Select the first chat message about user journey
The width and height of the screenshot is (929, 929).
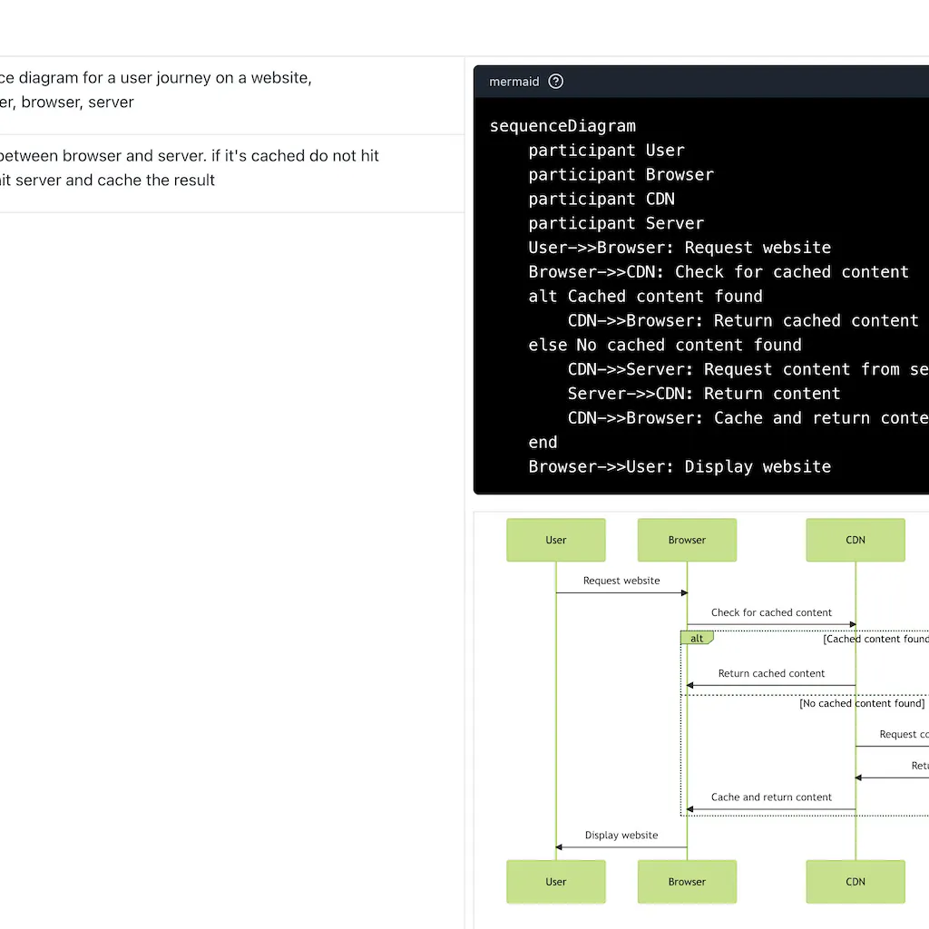154,90
